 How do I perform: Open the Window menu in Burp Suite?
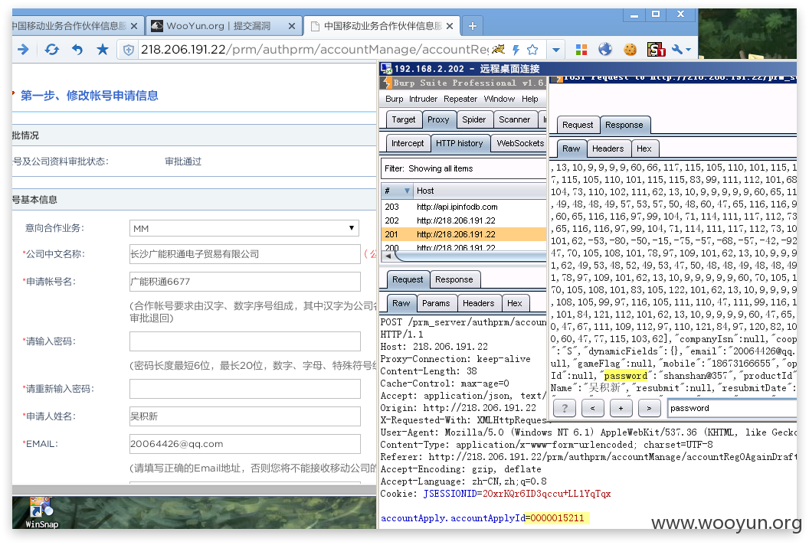[x=499, y=99]
